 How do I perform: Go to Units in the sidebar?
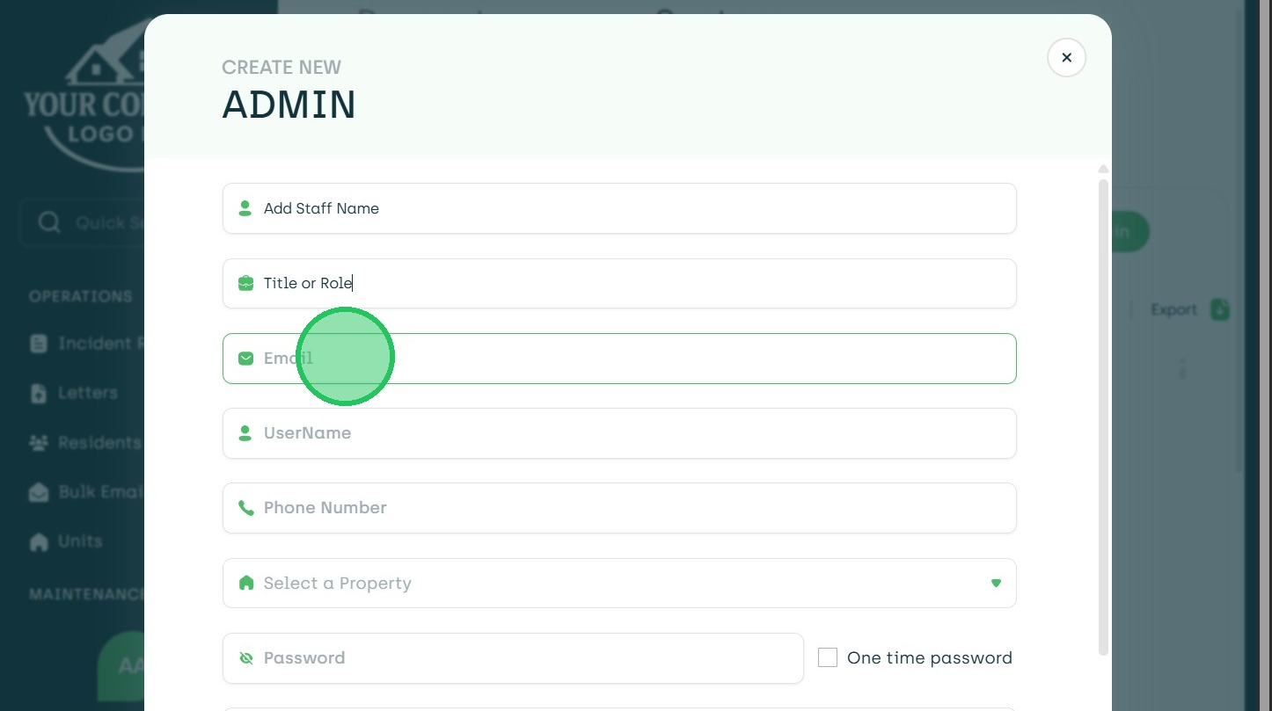coord(79,541)
